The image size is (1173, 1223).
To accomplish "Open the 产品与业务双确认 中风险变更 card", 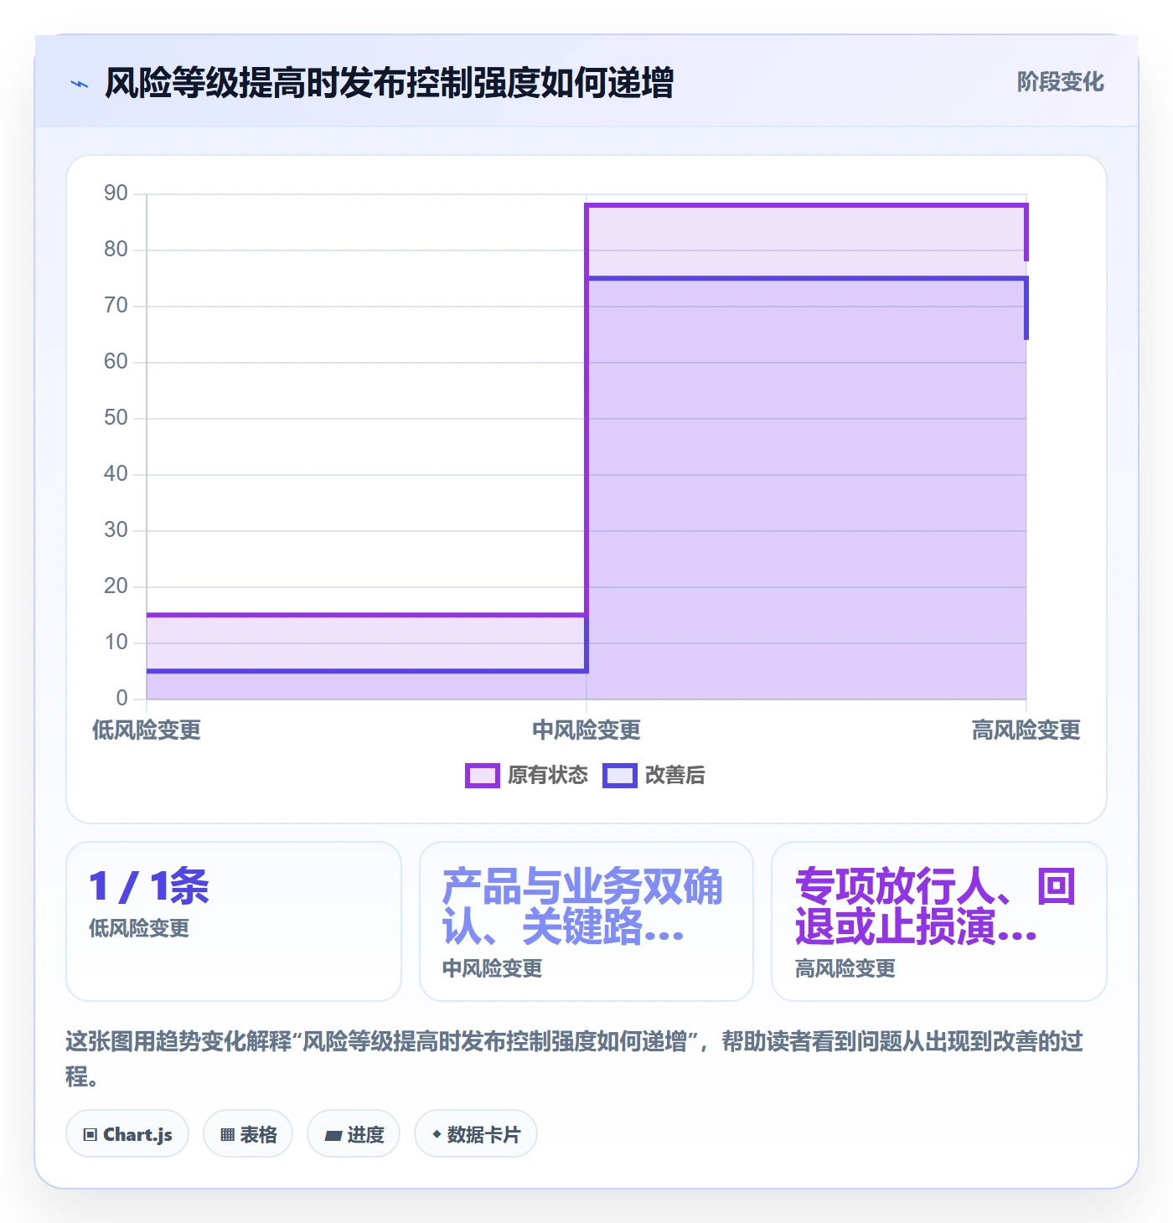I will click(586, 921).
